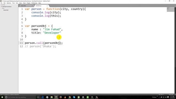Viewport: 176px width, 99px height.
Task: Open VLC media player from taskbar
Action: coord(65,97)
